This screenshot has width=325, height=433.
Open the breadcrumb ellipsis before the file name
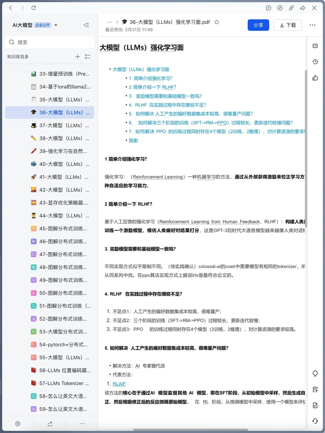click(109, 22)
